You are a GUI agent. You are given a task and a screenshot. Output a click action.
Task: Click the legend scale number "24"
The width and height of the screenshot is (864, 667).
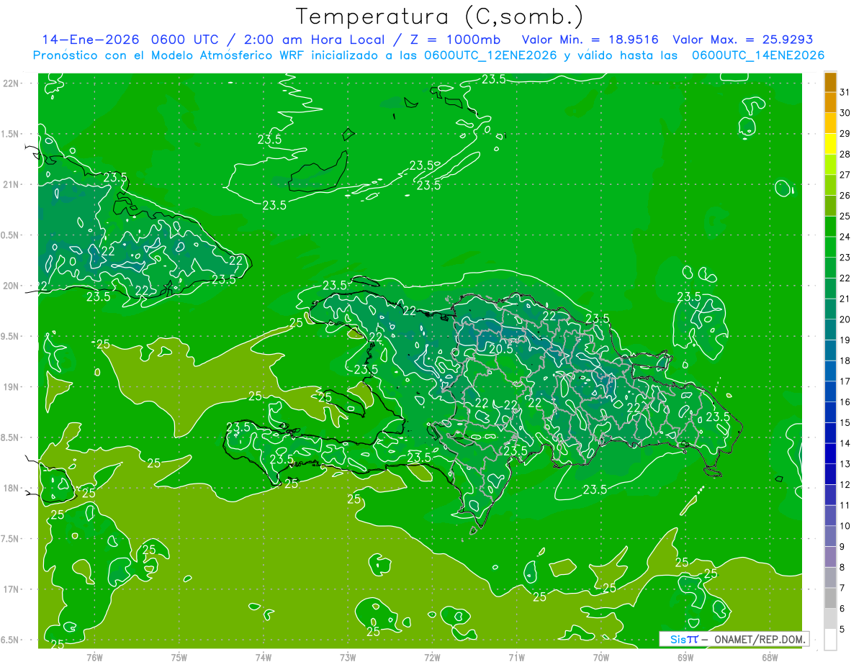pyautogui.click(x=845, y=237)
